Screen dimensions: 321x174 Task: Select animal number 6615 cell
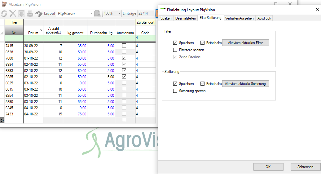point(14,89)
